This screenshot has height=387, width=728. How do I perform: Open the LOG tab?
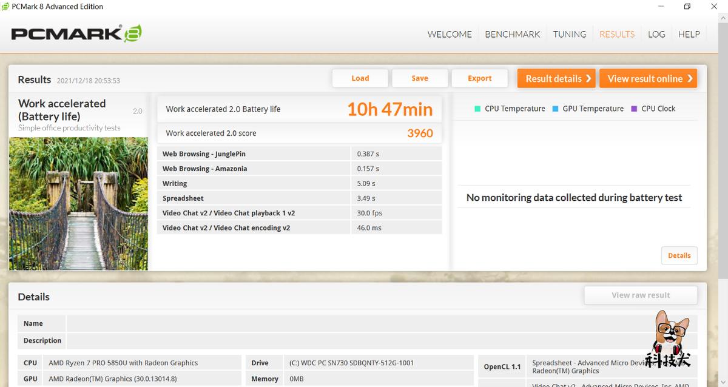[x=656, y=34]
